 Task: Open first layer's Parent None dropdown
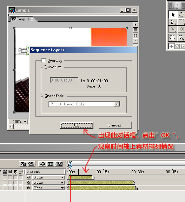[48, 177]
